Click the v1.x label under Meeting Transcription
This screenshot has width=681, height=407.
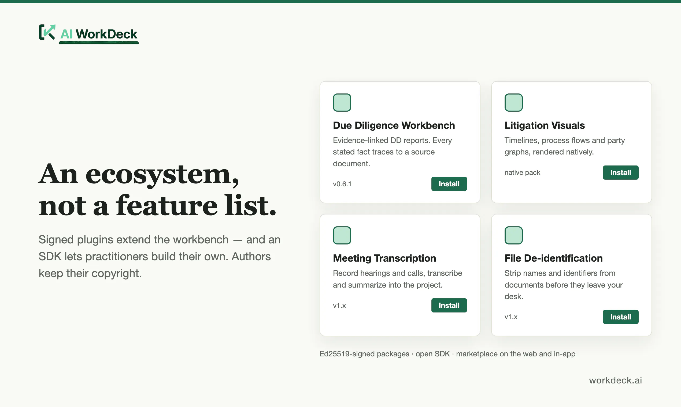point(339,305)
